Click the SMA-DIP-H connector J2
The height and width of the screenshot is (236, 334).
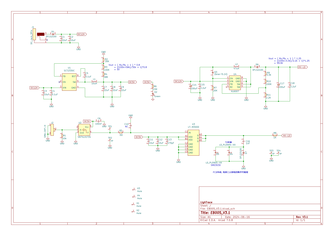(52, 130)
